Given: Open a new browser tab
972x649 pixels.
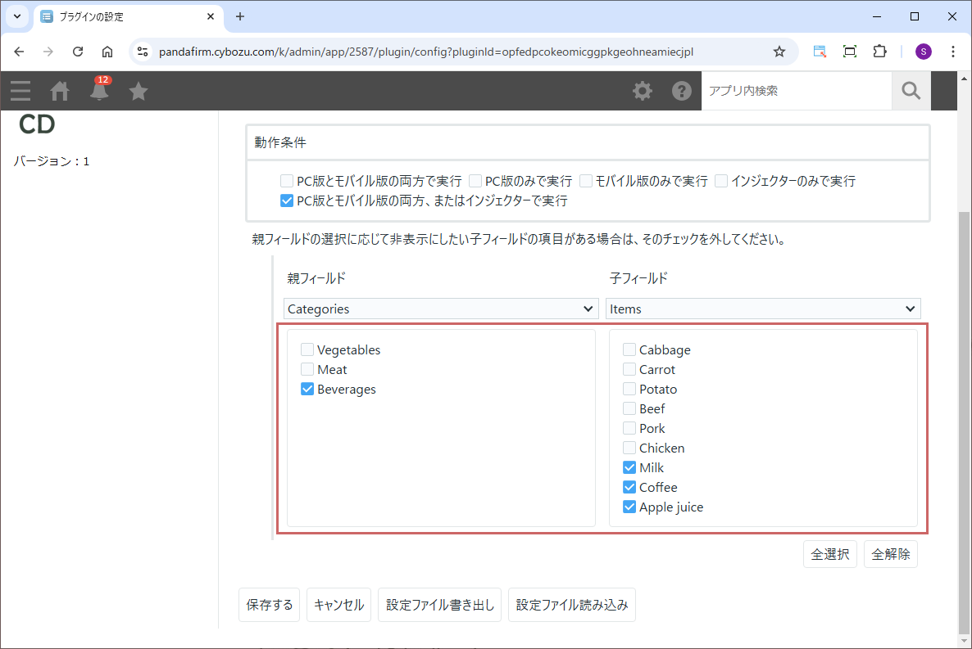Looking at the screenshot, I should 240,16.
